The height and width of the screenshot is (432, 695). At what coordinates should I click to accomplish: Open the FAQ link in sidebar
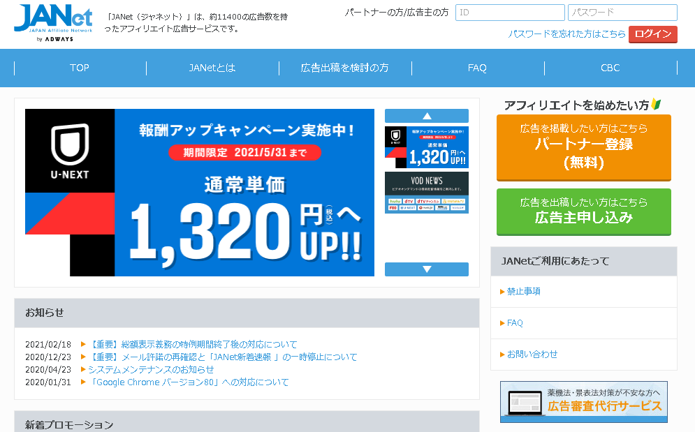coord(515,323)
